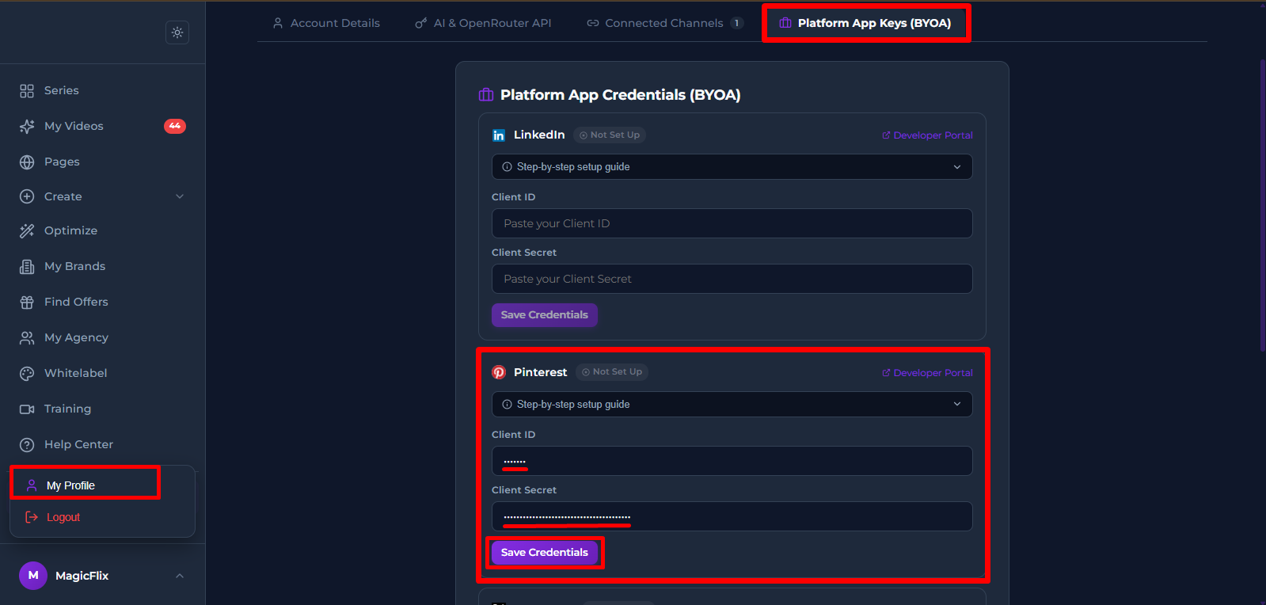
Task: Save Pinterest credentials
Action: pyautogui.click(x=545, y=553)
